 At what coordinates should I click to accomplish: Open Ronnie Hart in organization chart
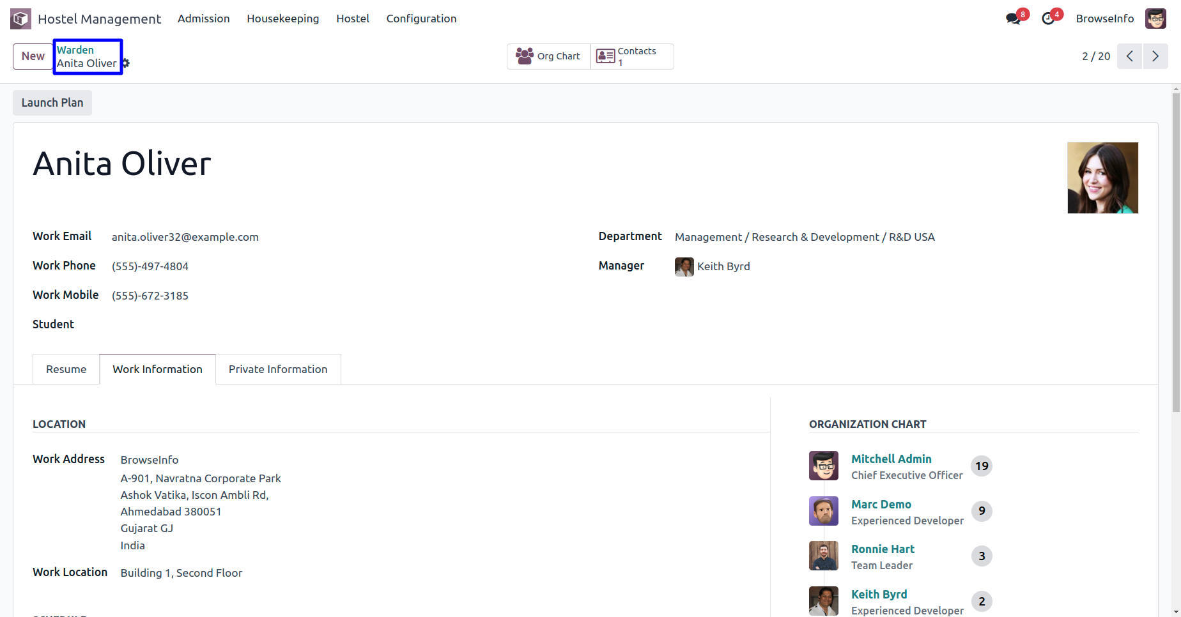[x=883, y=549]
